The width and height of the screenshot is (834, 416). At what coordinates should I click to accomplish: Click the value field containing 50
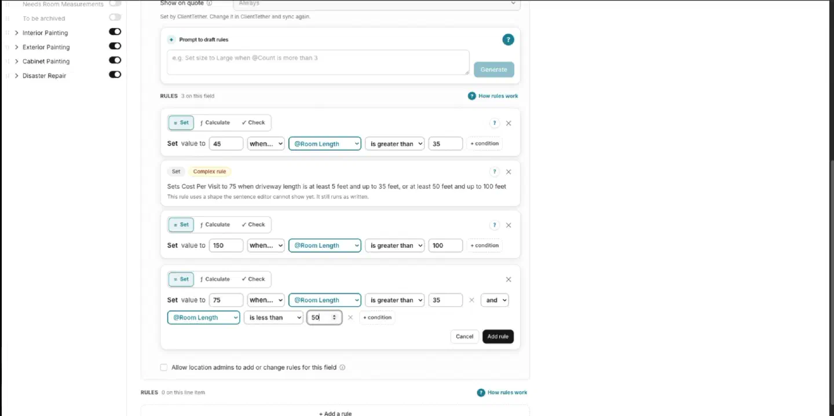[x=324, y=318]
